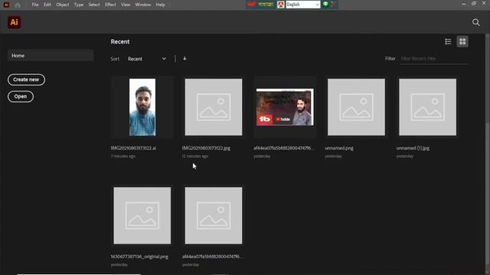Open the Select menu
The width and height of the screenshot is (490, 275).
coord(94,5)
